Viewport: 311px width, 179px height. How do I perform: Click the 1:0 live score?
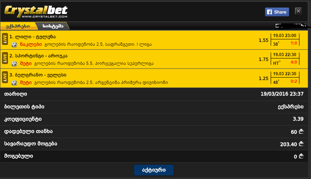pos(294,43)
